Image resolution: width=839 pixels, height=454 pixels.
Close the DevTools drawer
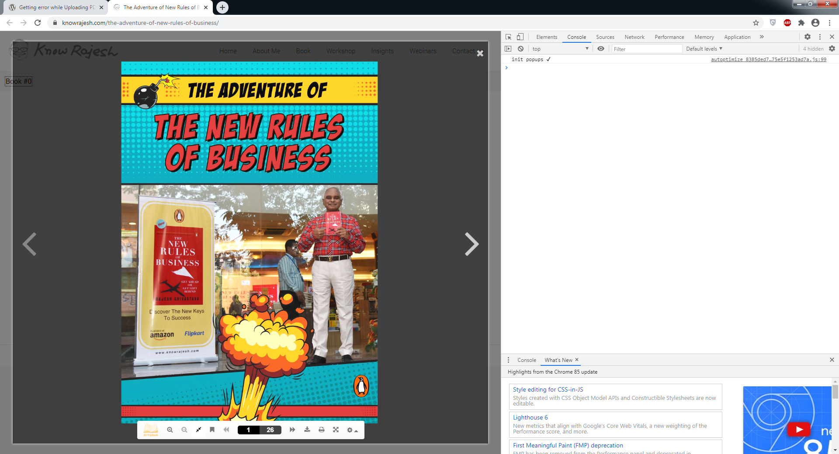click(832, 360)
